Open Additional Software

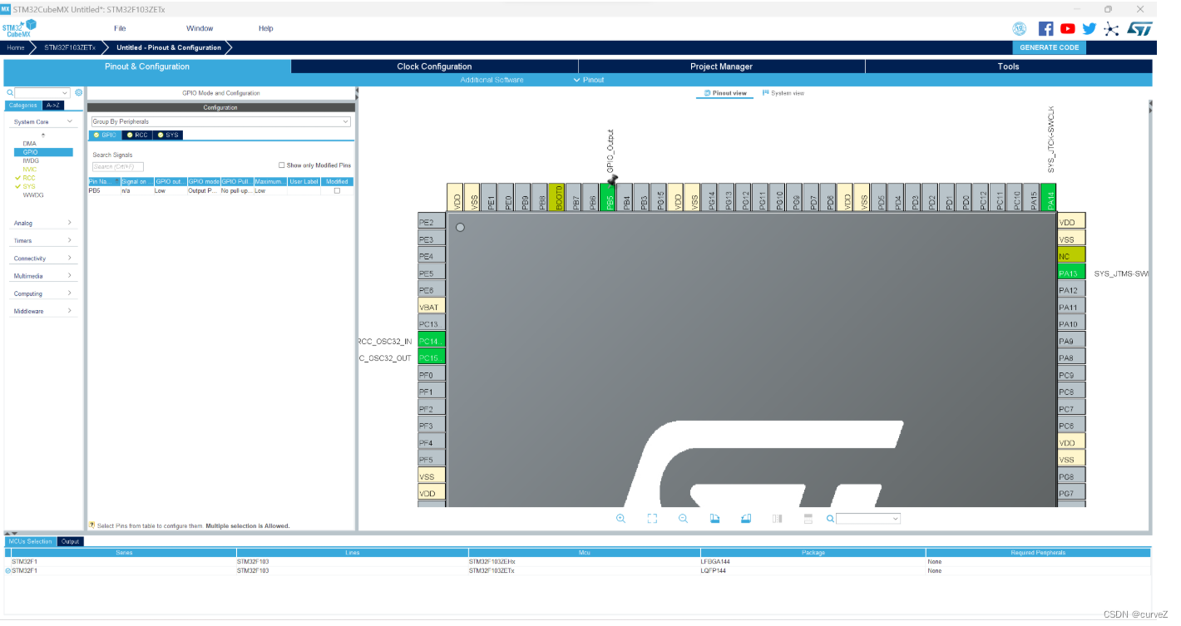(492, 80)
